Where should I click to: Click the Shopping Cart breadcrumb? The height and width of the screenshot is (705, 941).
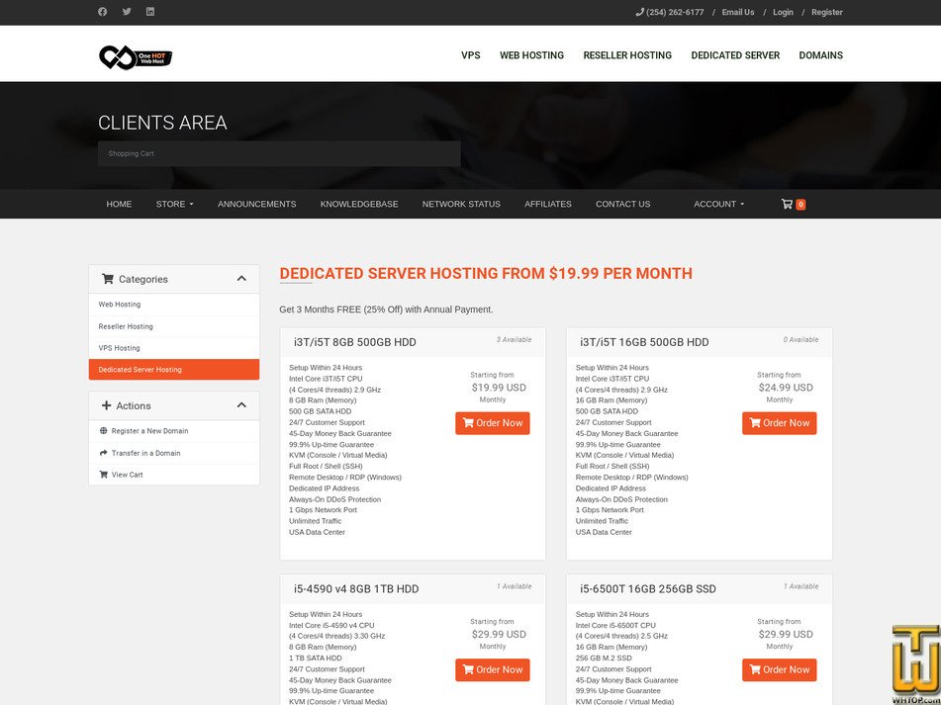click(131, 153)
